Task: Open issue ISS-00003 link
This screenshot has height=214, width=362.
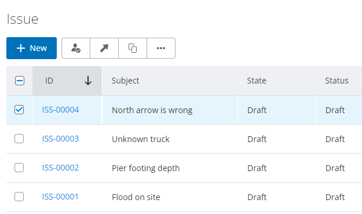Action: [x=60, y=139]
